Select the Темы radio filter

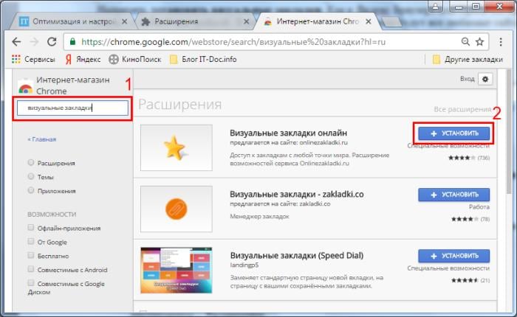(30, 176)
